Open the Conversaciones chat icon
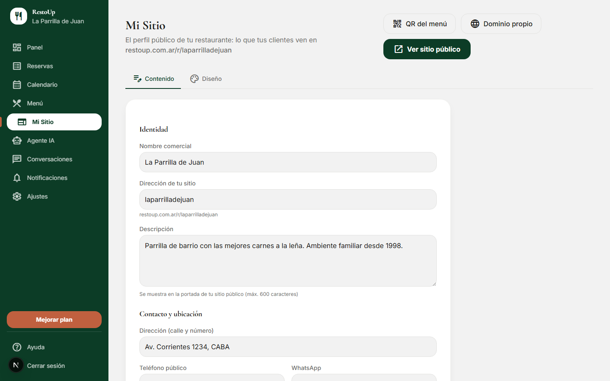This screenshot has width=610, height=381. click(x=17, y=159)
